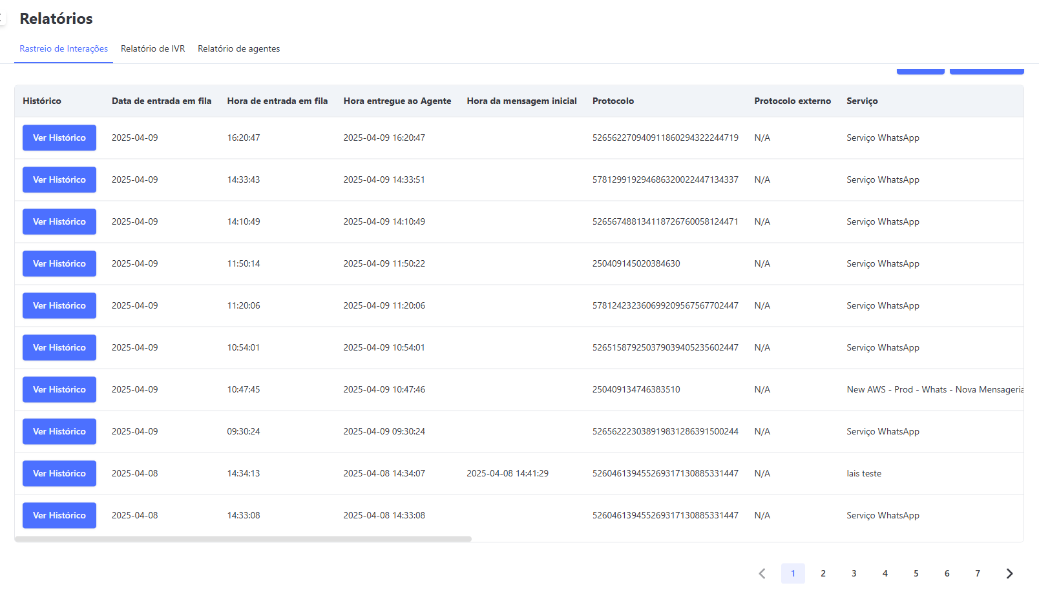Image resolution: width=1039 pixels, height=592 pixels.
Task: Select page 5 in pagination
Action: 916,573
